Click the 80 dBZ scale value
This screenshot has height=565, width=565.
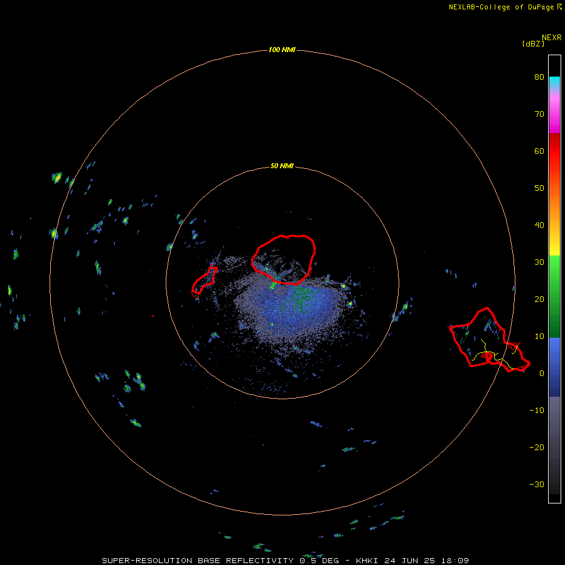click(x=539, y=77)
